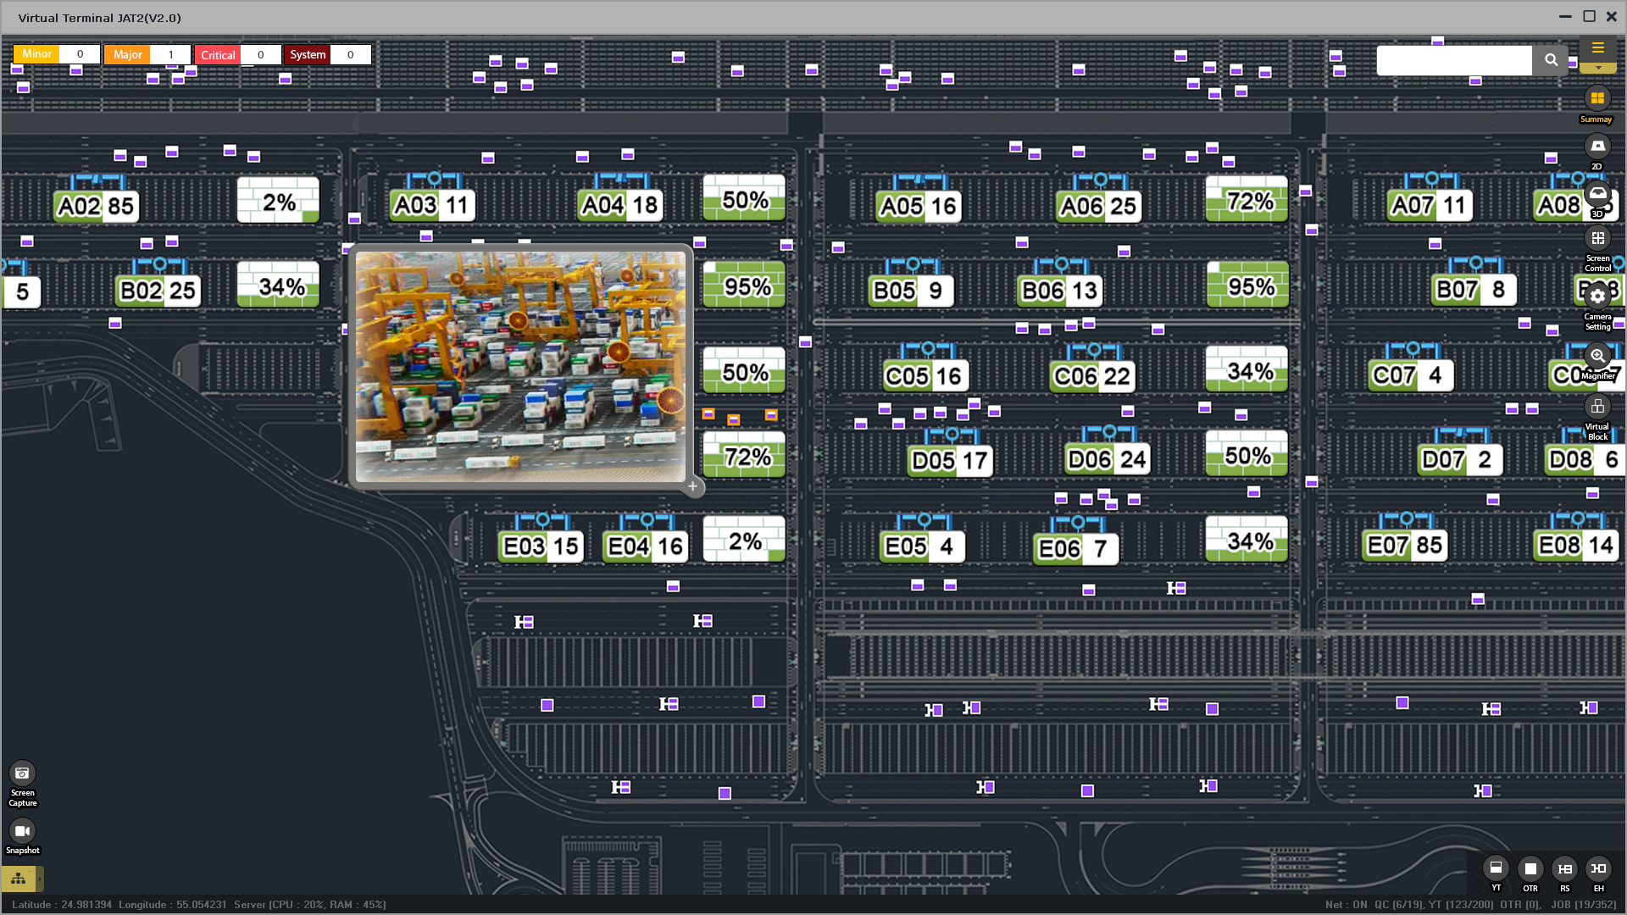Screen dimensions: 1627x915
Task: Activate the Magnifier tool
Action: coord(1596,356)
